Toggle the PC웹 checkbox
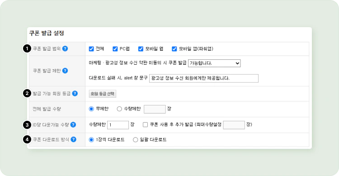Image resolution: width=339 pixels, height=176 pixels. tap(115, 49)
